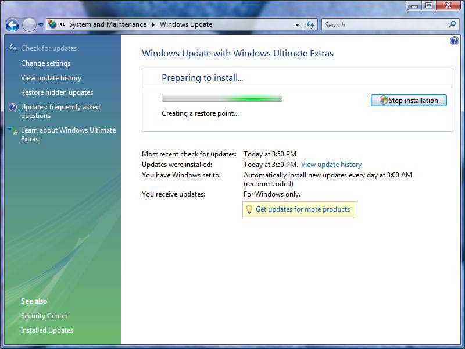Click the Back navigation arrow button
465x349 pixels.
(12, 24)
